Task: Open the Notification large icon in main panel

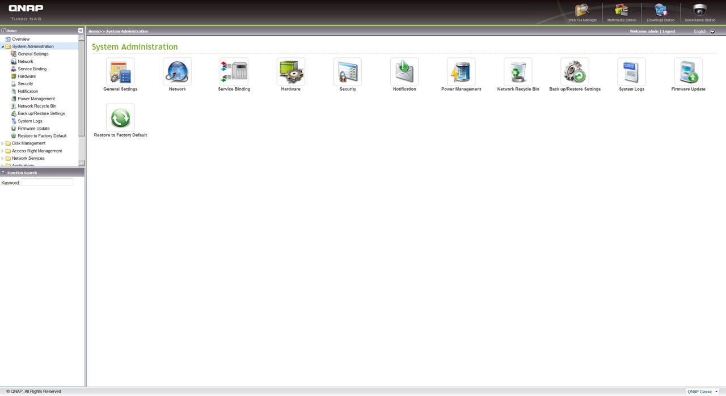Action: click(x=404, y=72)
